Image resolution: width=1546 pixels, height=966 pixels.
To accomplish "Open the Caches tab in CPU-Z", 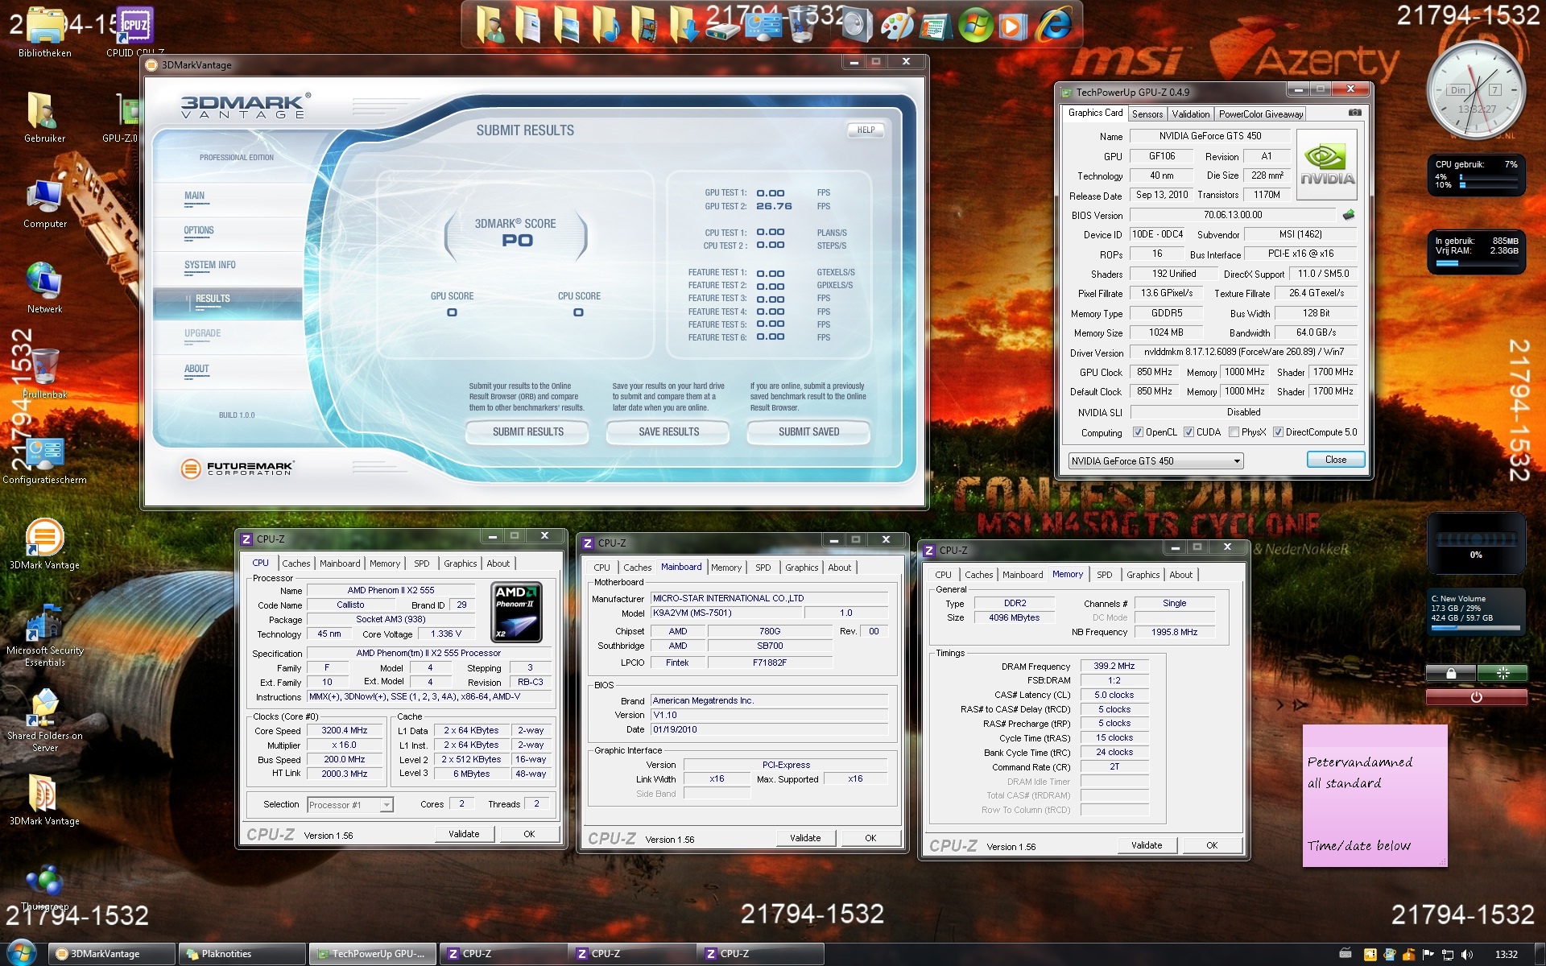I will 296,563.
